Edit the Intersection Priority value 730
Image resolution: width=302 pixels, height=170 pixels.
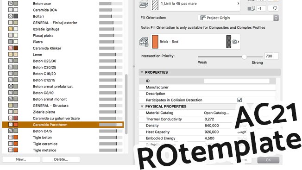(271, 56)
